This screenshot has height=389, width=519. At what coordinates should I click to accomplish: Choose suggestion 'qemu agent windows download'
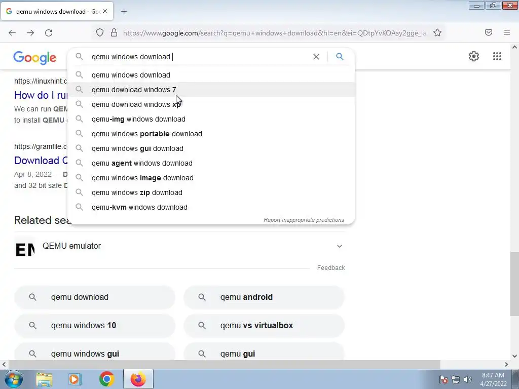point(211,163)
